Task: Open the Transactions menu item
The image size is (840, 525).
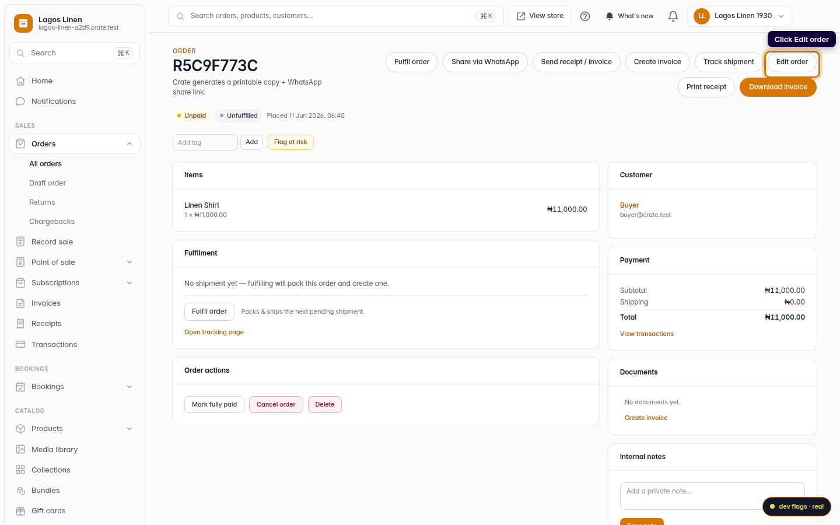Action: [75, 345]
